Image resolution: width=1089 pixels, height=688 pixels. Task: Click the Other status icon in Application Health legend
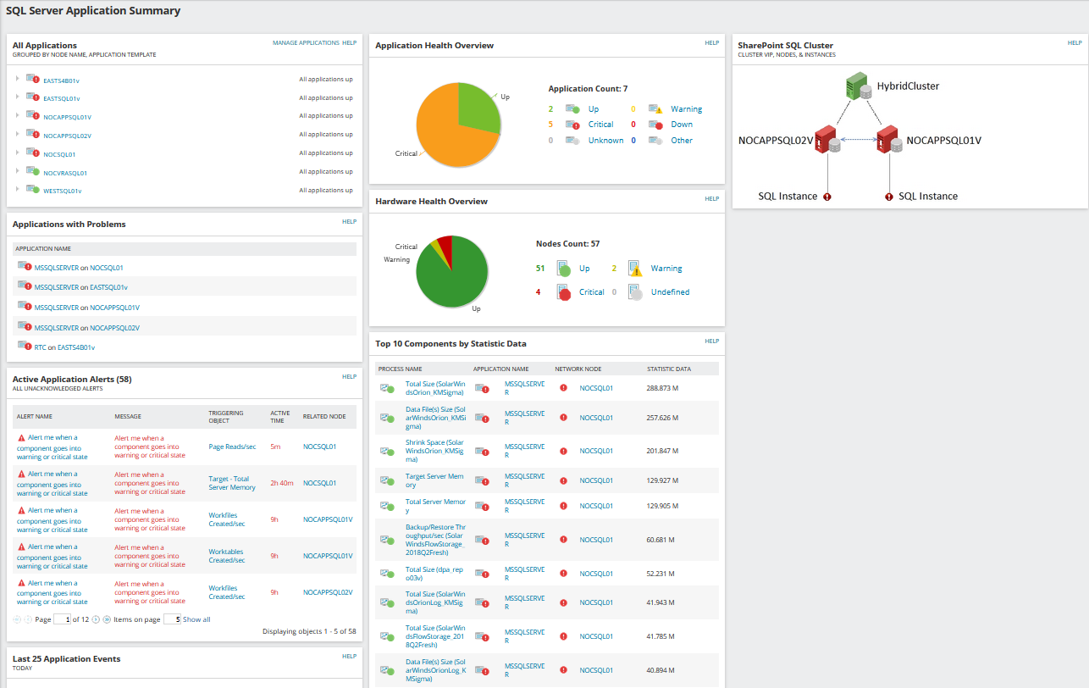pos(655,141)
